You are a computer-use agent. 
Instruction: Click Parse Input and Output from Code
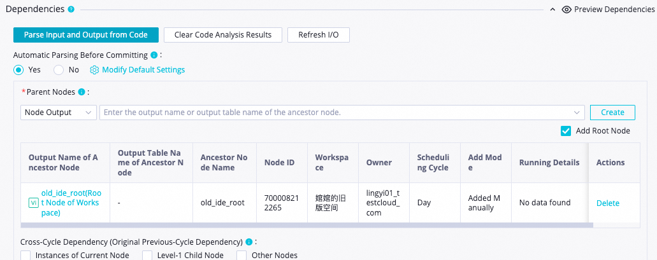[86, 35]
